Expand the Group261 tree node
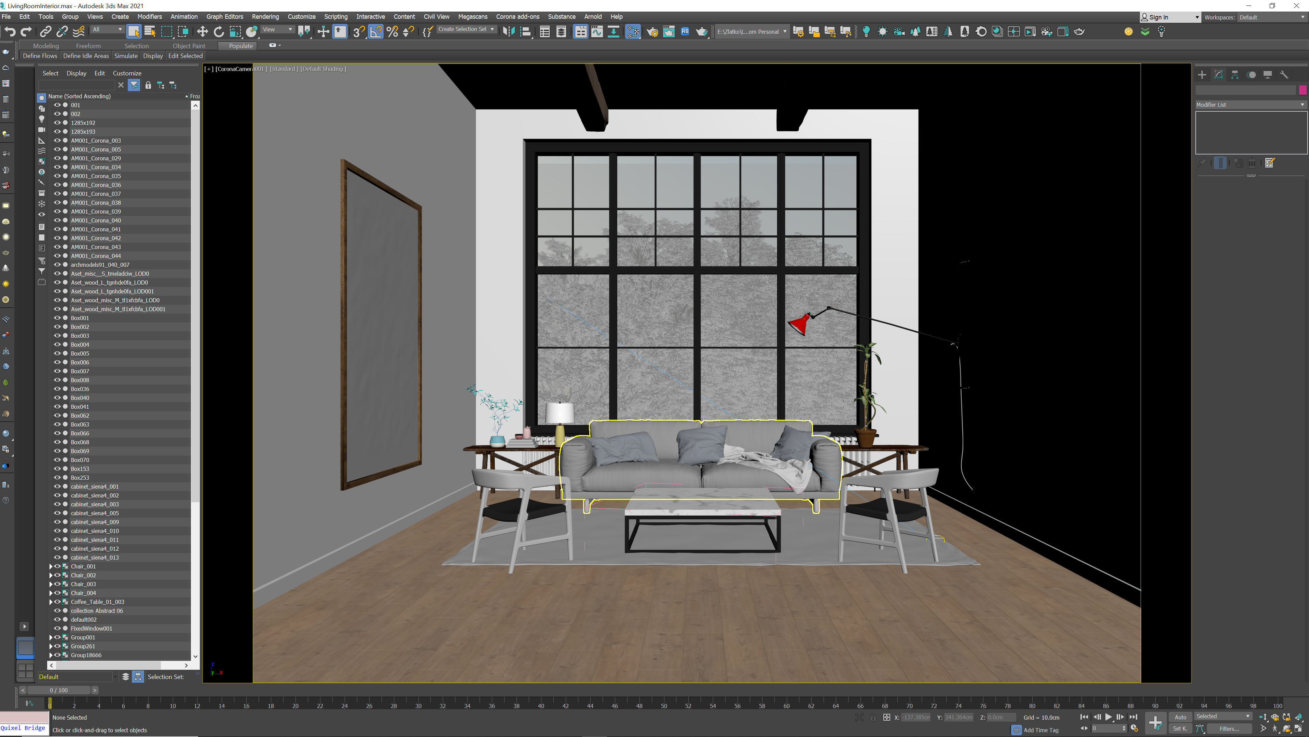The image size is (1309, 737). (x=51, y=646)
